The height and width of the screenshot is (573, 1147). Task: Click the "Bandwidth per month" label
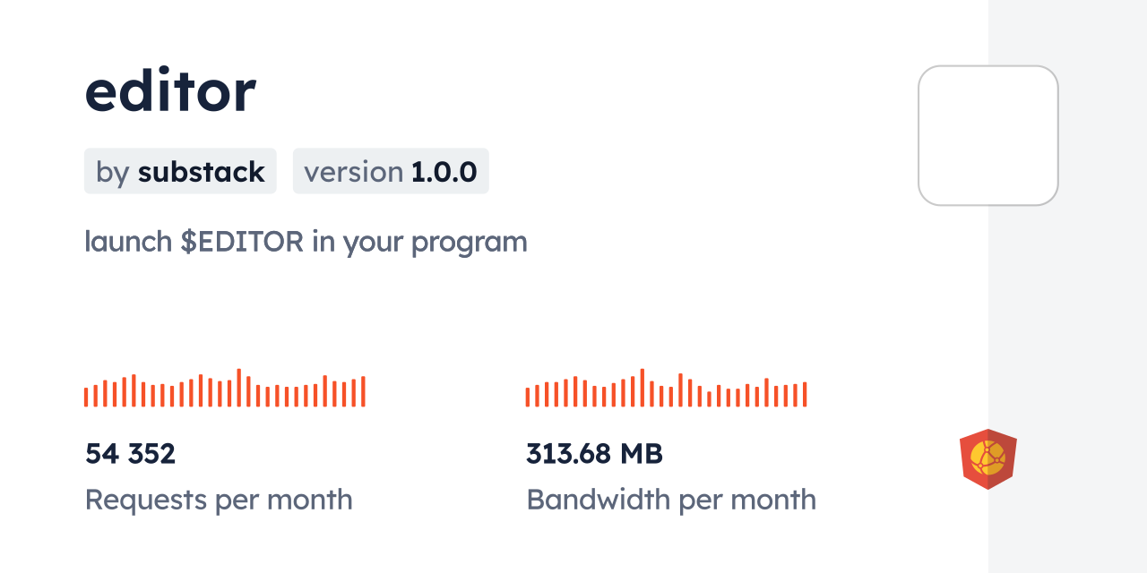tap(671, 500)
